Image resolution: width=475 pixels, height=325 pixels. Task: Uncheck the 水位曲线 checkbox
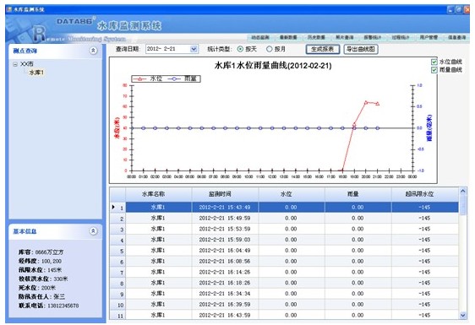[x=434, y=62]
